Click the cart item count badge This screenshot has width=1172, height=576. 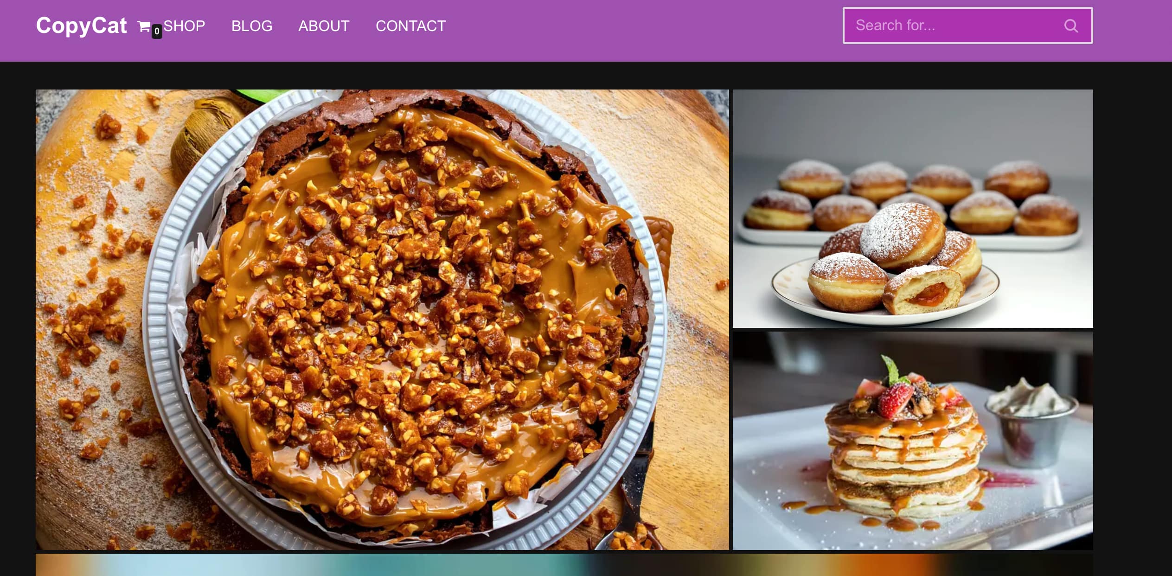(x=157, y=32)
